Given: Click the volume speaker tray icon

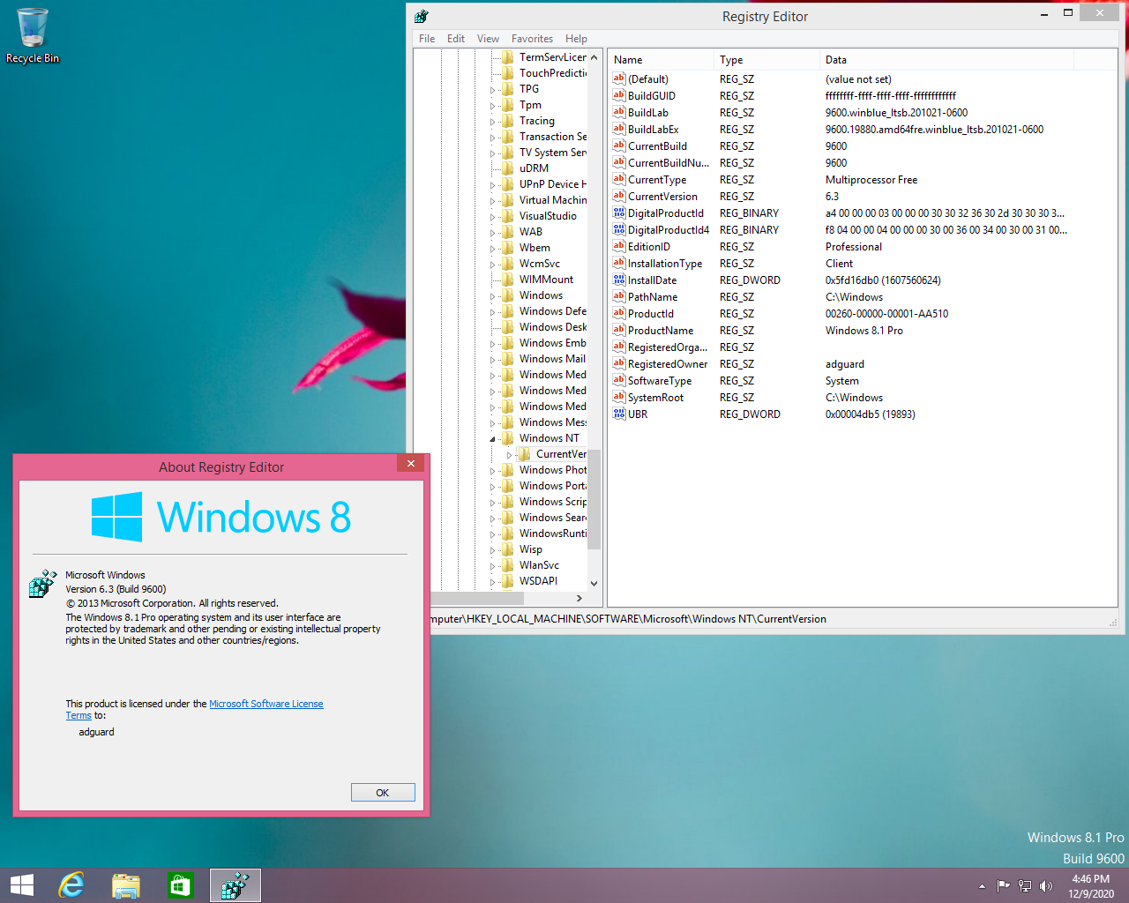Looking at the screenshot, I should click(x=1046, y=886).
